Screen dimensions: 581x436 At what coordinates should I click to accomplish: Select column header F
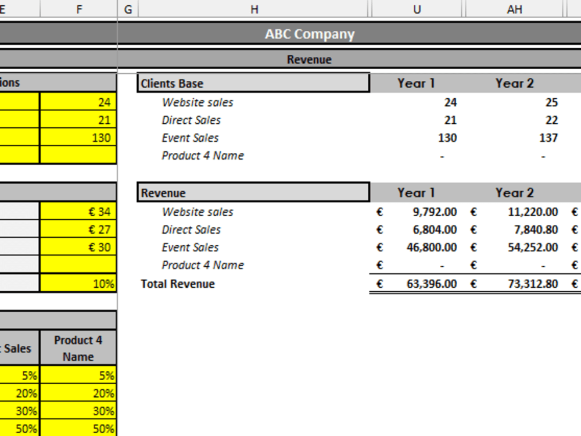[78, 9]
